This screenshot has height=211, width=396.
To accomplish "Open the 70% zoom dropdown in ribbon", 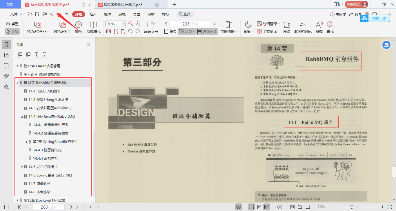I will 124,24.
